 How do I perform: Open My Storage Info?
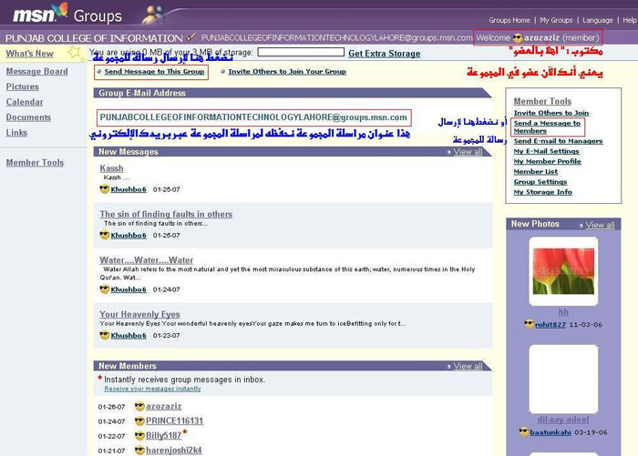(543, 192)
